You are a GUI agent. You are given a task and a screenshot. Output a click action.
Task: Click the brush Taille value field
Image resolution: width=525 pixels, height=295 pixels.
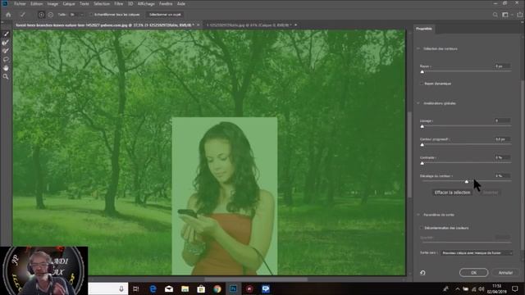click(74, 15)
